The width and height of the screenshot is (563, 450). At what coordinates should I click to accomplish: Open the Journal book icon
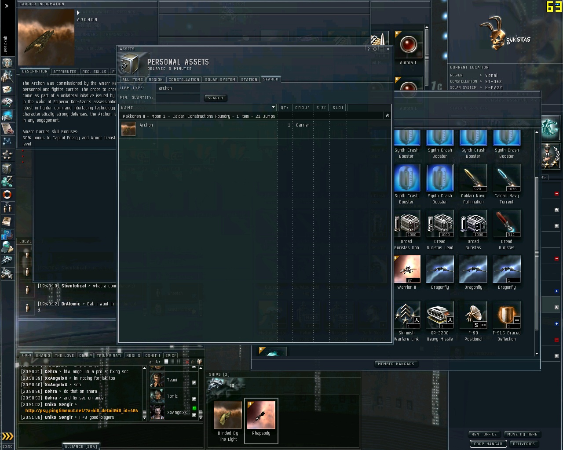[7, 221]
